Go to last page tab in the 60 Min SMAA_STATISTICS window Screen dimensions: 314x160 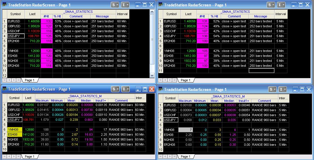click(x=19, y=80)
